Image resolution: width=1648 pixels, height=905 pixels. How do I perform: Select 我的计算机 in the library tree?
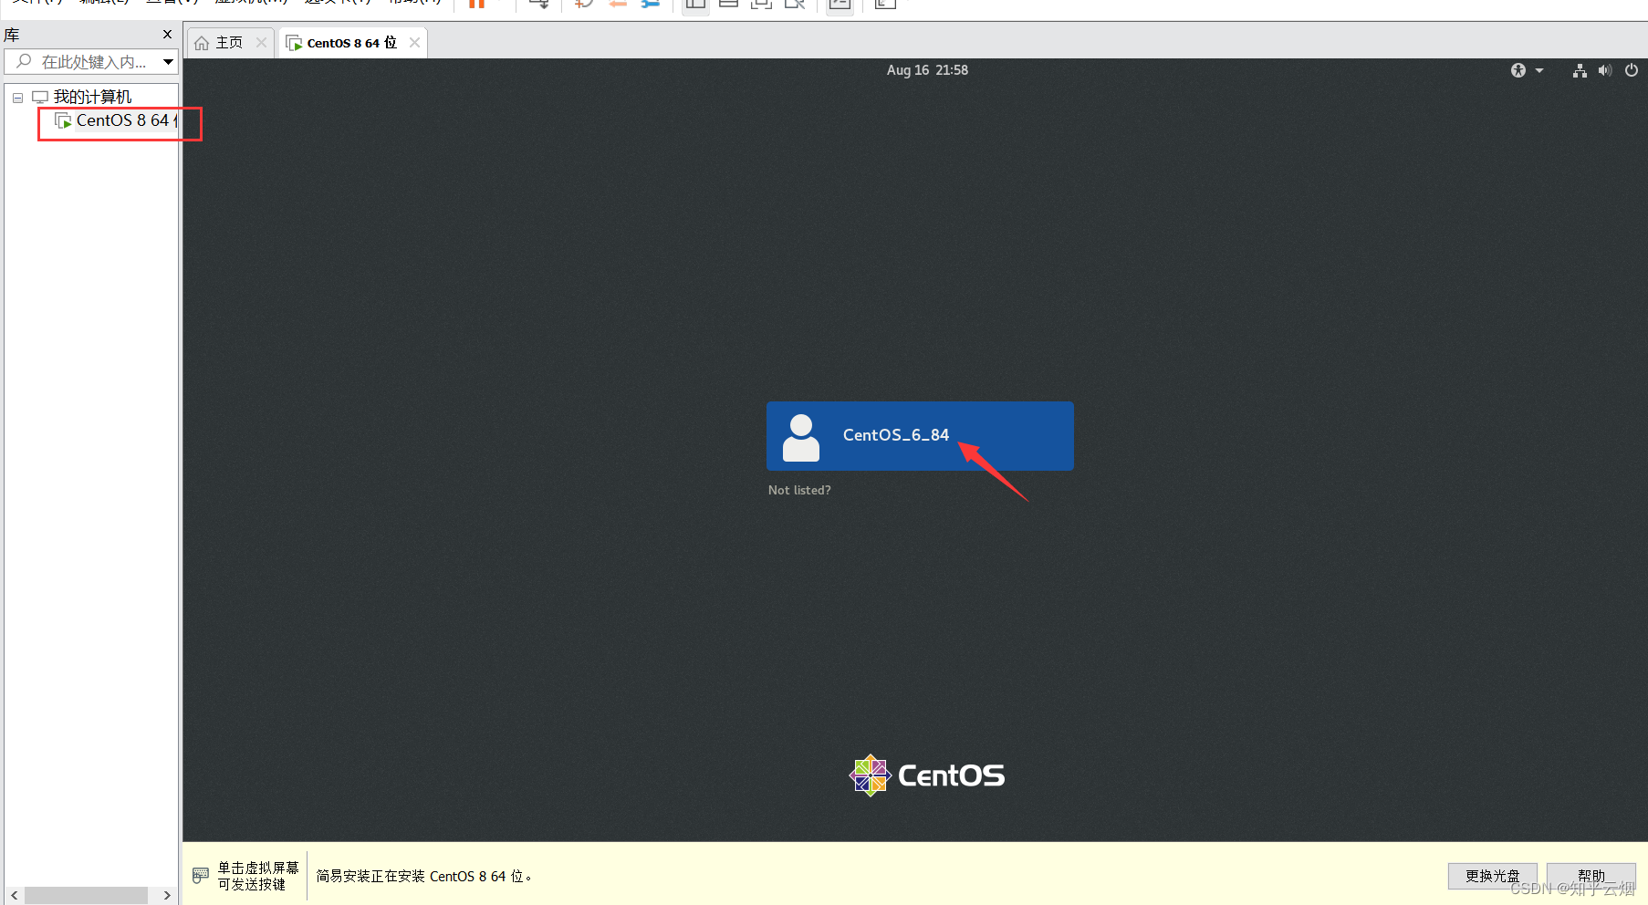(92, 97)
